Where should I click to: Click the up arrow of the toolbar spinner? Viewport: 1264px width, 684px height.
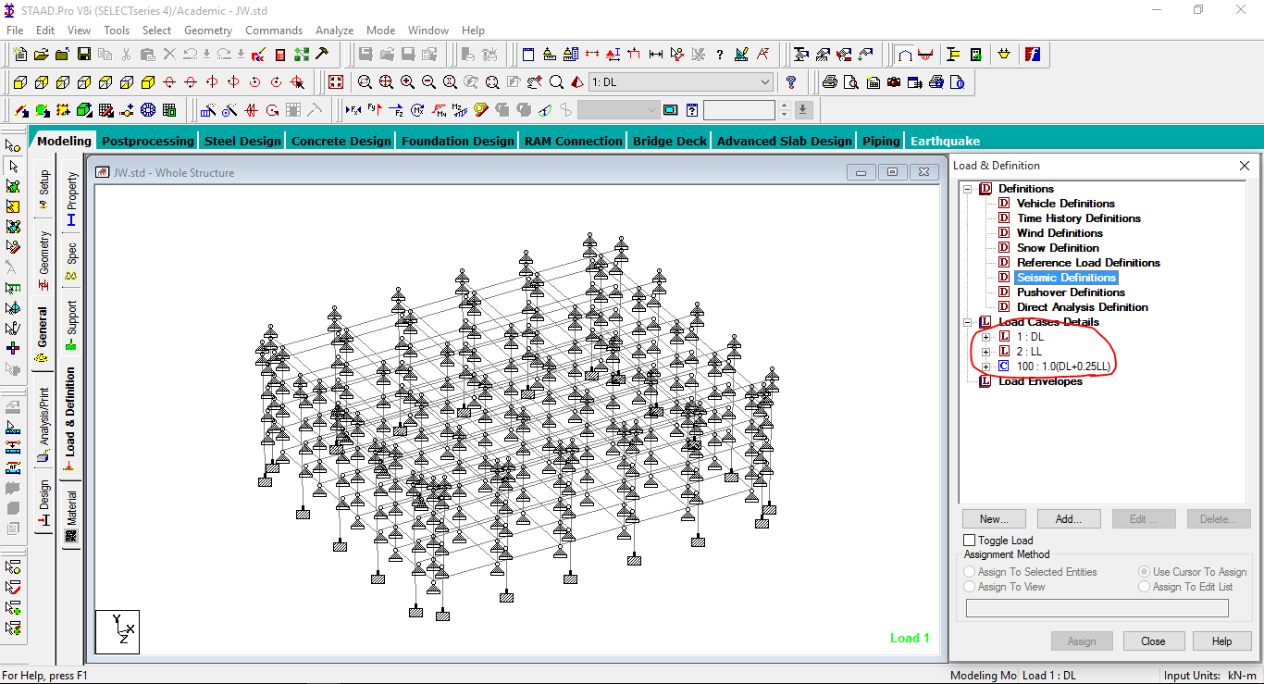pyautogui.click(x=786, y=105)
